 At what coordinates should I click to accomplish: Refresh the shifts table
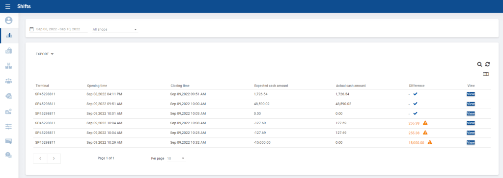(x=488, y=64)
